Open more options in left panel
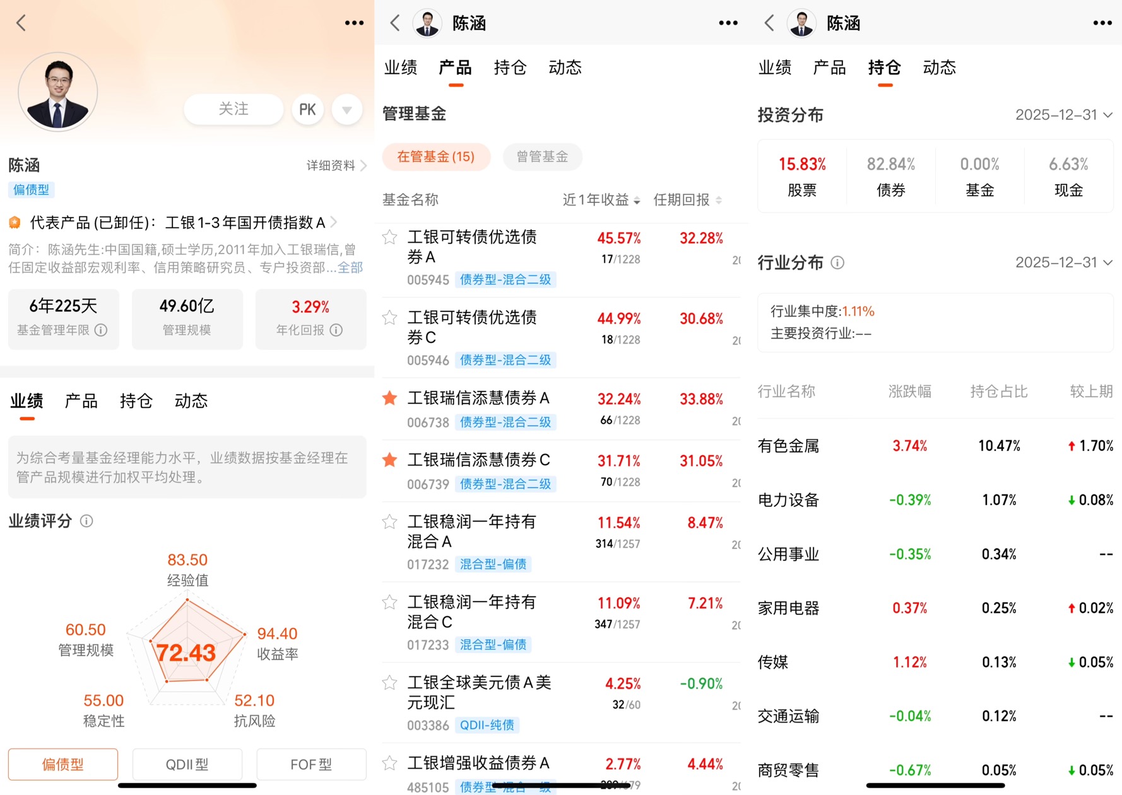Screen dimensions: 1122x795 (354, 23)
